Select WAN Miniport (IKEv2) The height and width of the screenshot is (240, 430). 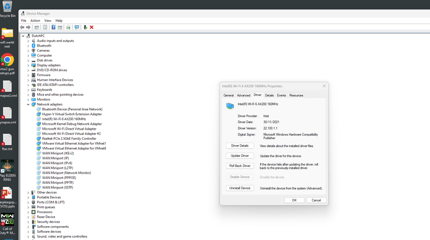pos(58,153)
